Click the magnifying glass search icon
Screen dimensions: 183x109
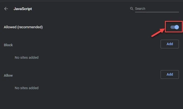[132, 9]
